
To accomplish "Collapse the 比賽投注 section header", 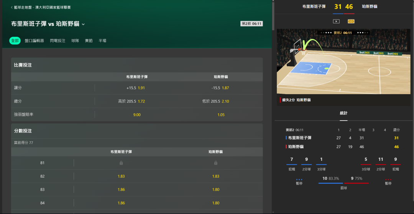I will coord(137,65).
